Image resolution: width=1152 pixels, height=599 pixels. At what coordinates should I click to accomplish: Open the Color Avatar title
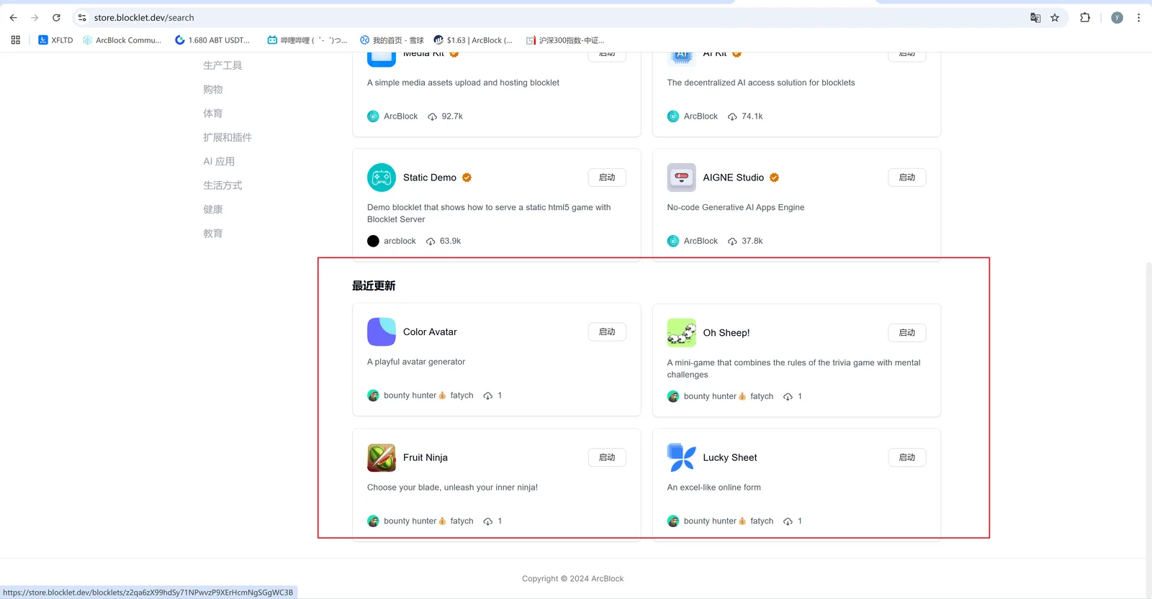(x=430, y=332)
